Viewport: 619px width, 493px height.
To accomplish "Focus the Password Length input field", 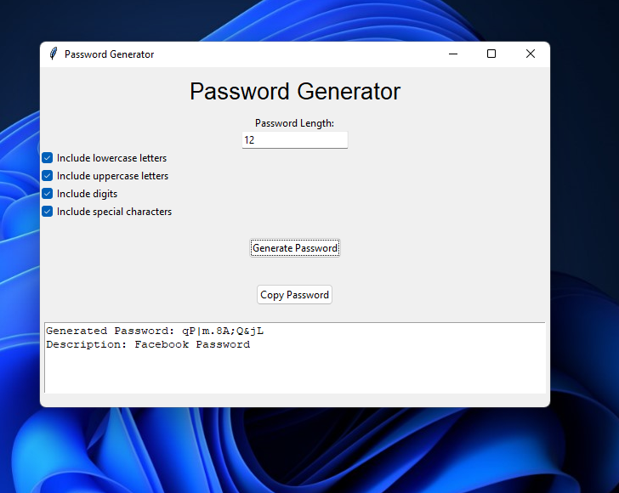I will pyautogui.click(x=295, y=140).
